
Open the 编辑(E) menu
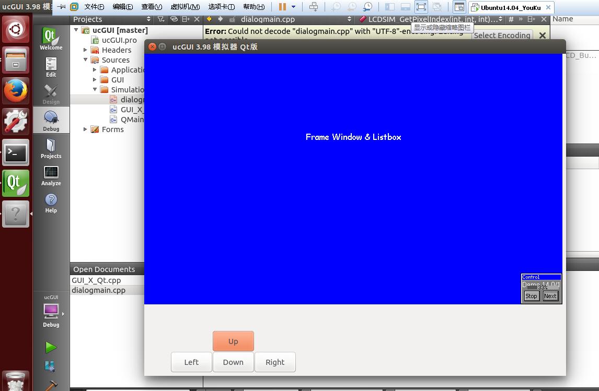click(x=123, y=7)
